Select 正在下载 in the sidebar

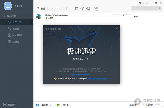pos(17,22)
